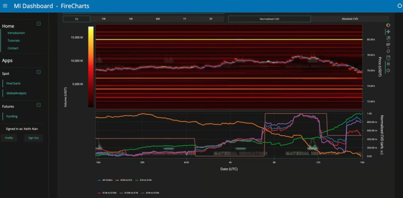Click the 4/29 date tick label
403x198 pixels.
pos(187,162)
